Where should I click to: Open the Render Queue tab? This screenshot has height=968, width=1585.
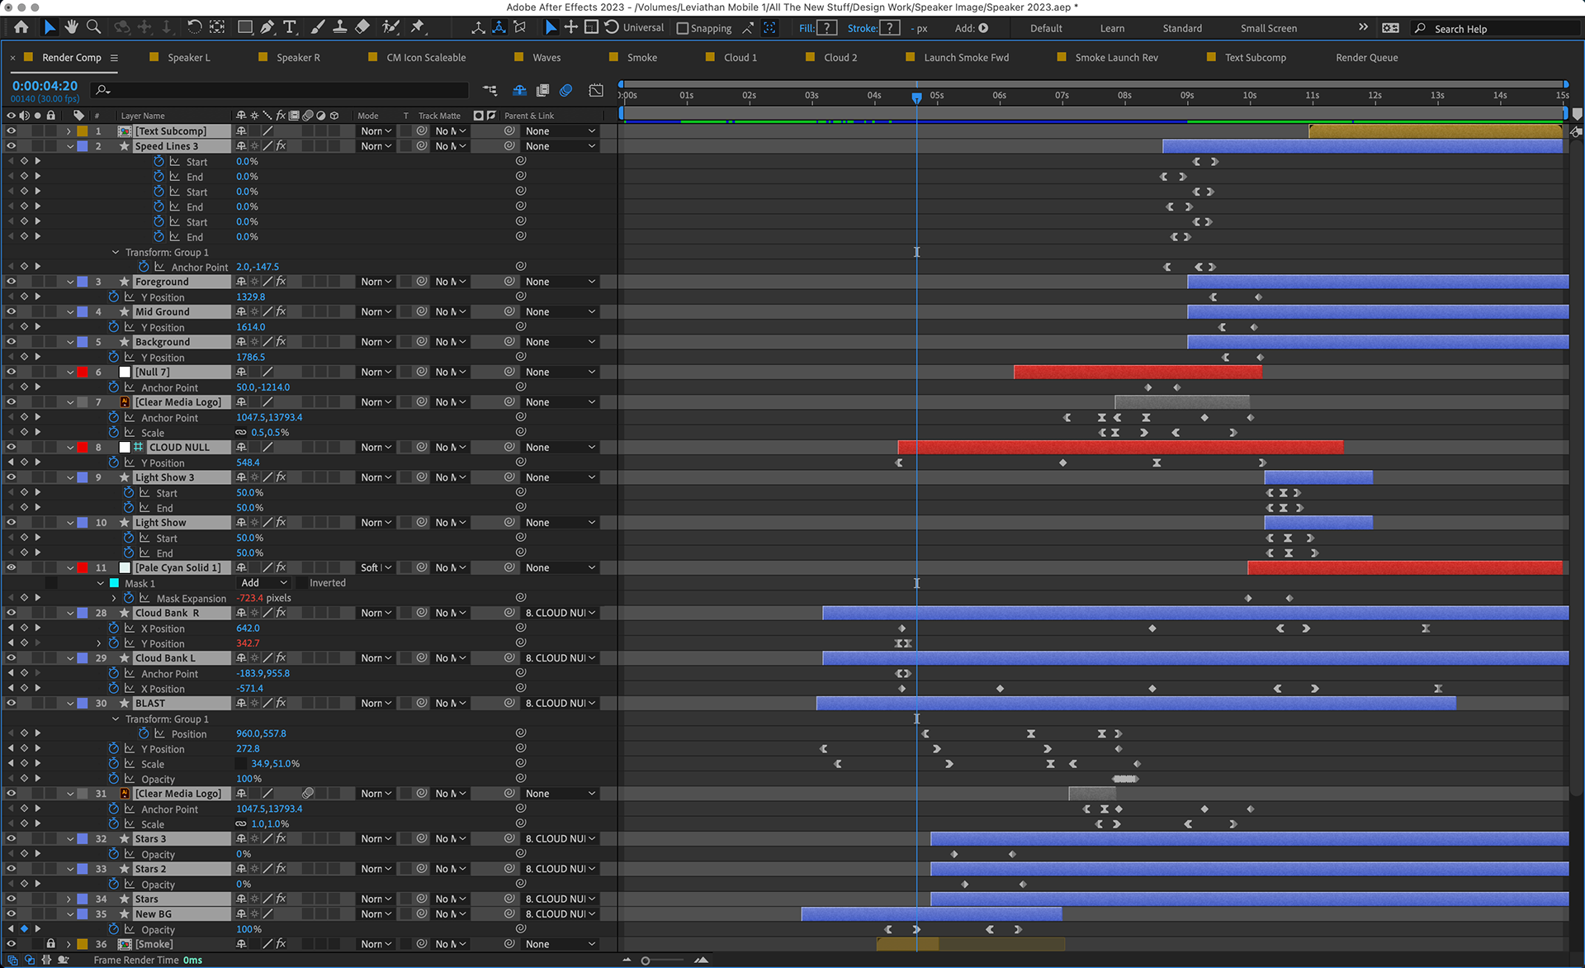point(1366,58)
